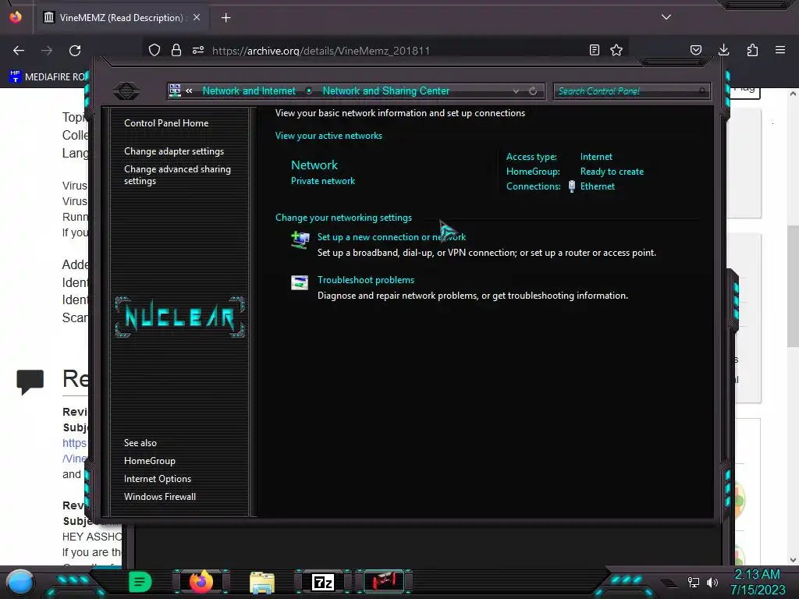Viewport: 799px width, 599px height.
Task: Click comment bubble icon on archive page
Action: [30, 382]
